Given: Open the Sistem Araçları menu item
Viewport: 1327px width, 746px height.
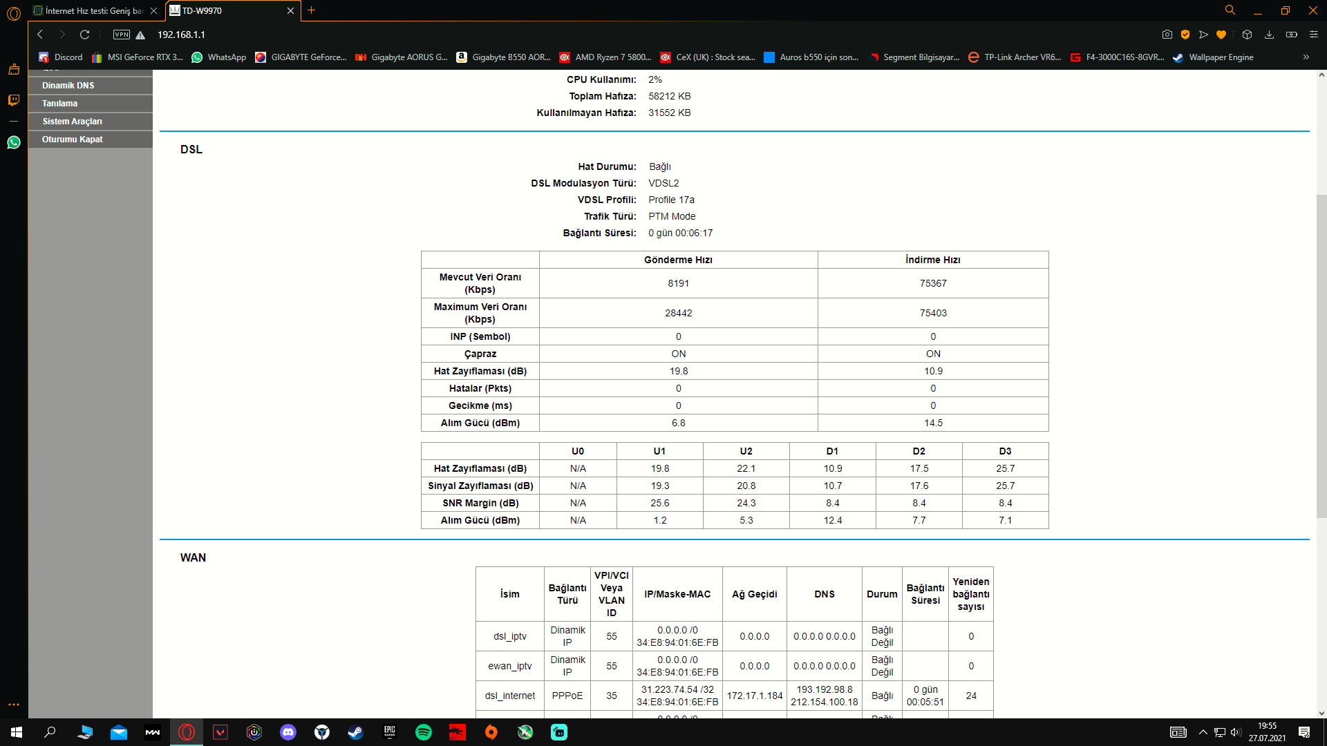Looking at the screenshot, I should tap(72, 122).
